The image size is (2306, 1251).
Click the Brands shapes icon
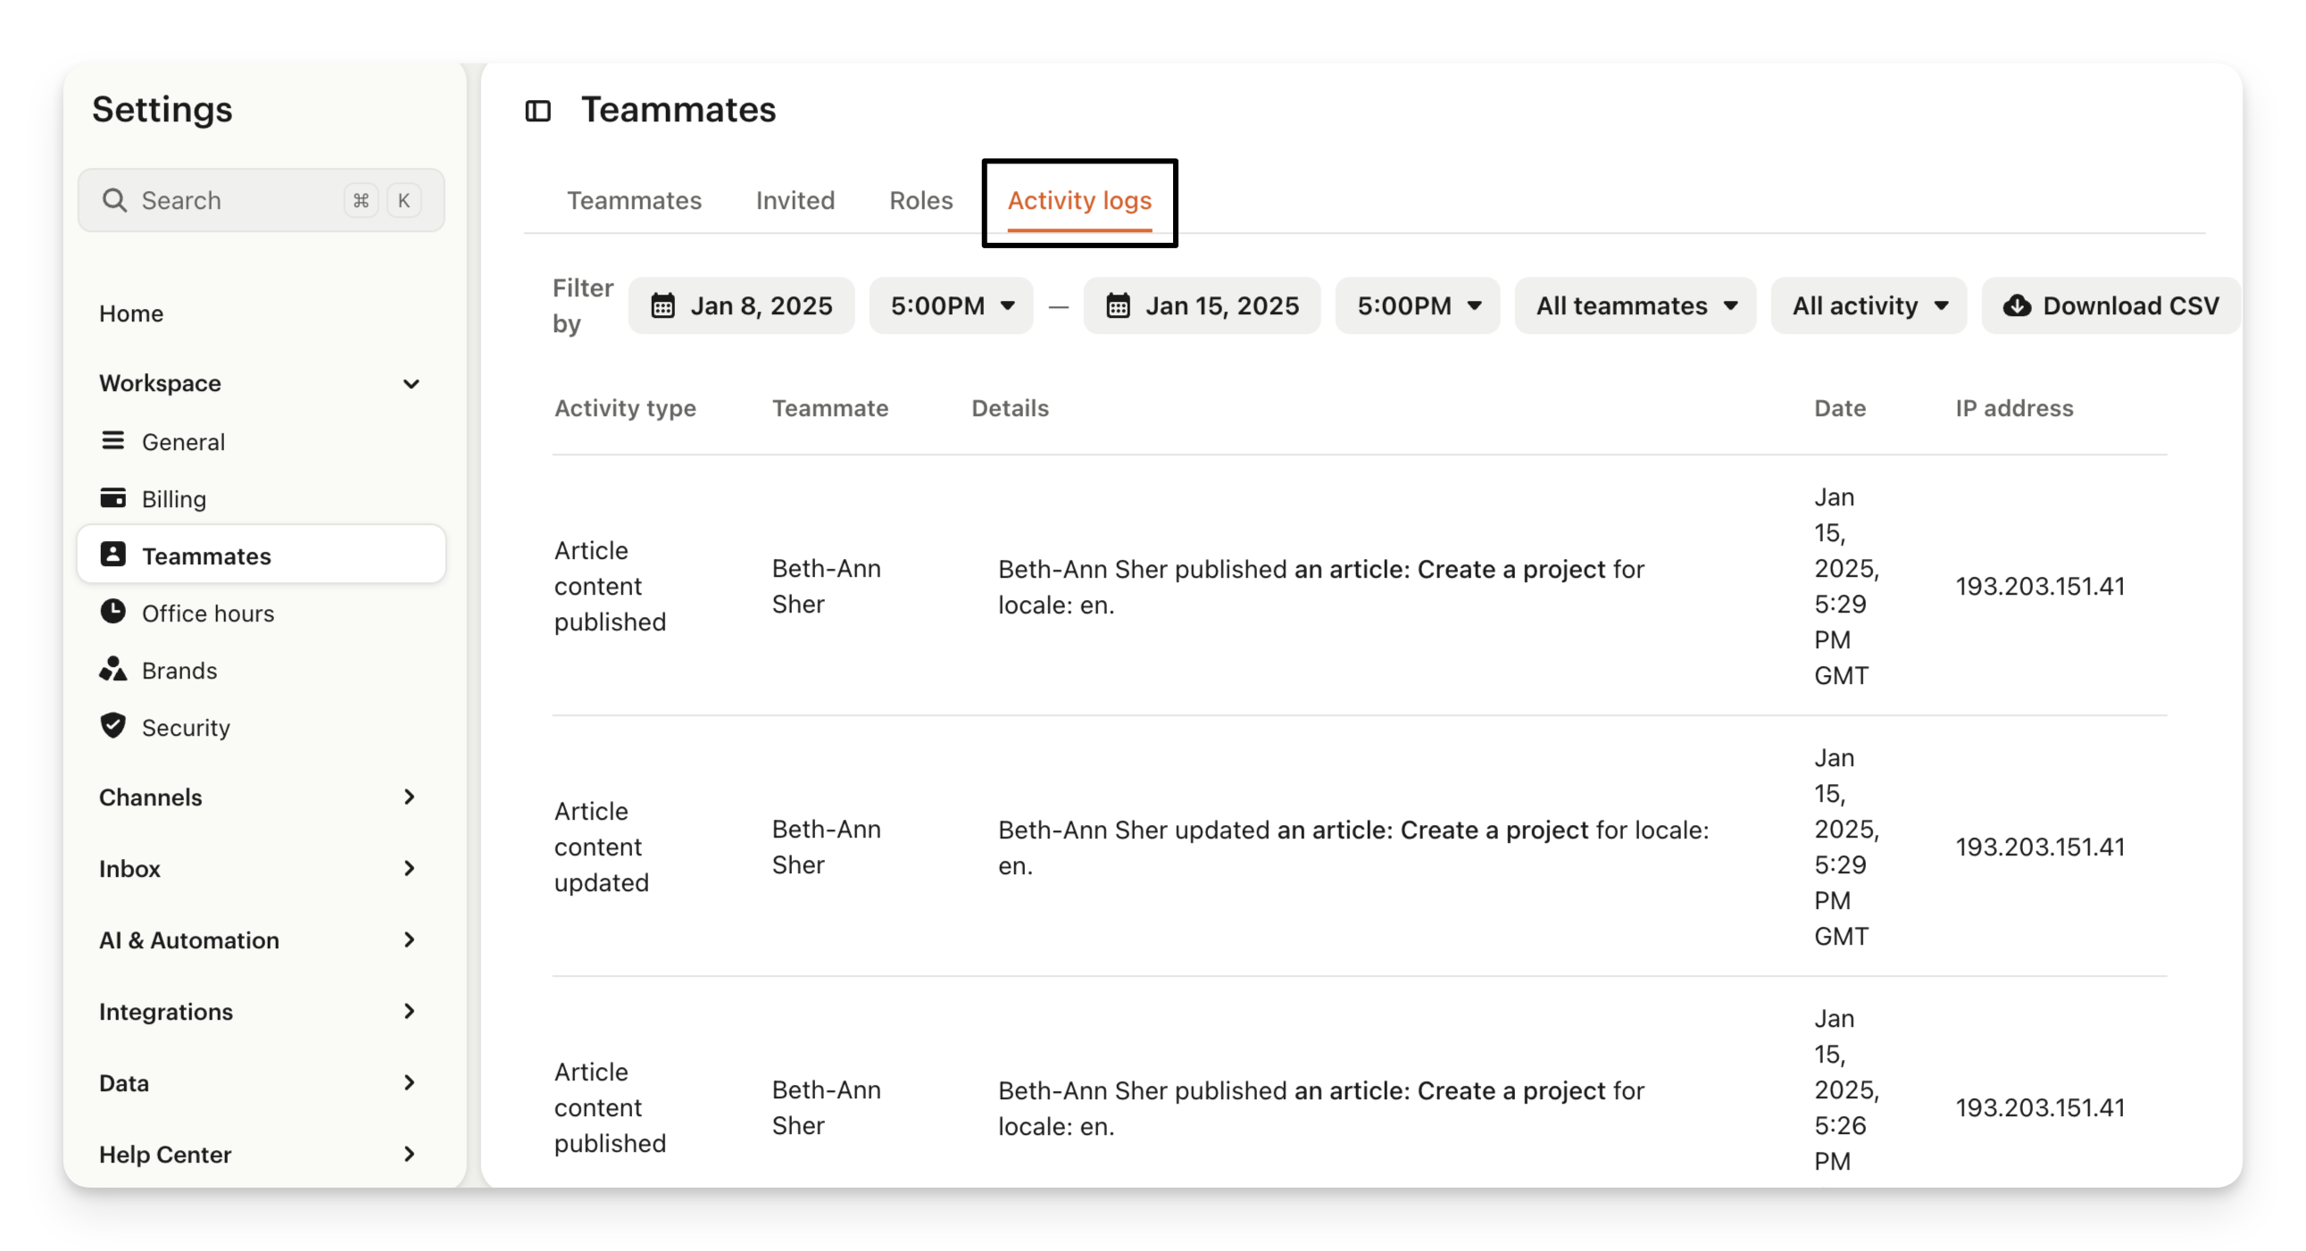pyautogui.click(x=112, y=669)
